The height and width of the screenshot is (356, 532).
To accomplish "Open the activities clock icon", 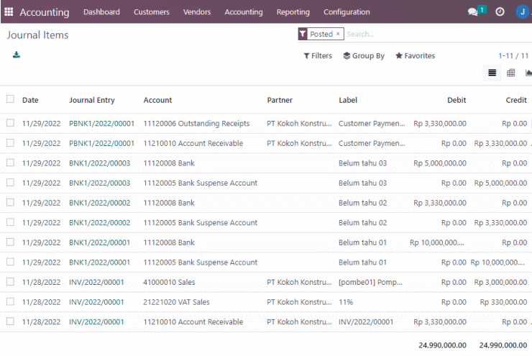I will [x=500, y=12].
